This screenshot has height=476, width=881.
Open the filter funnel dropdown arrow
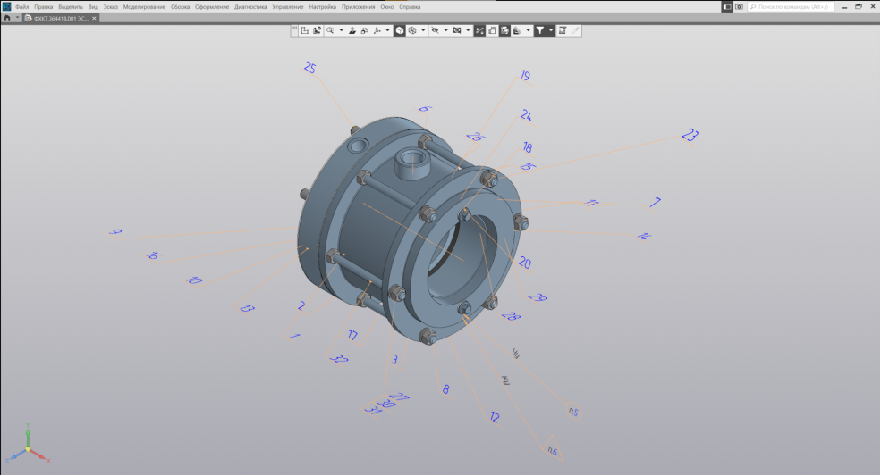551,30
